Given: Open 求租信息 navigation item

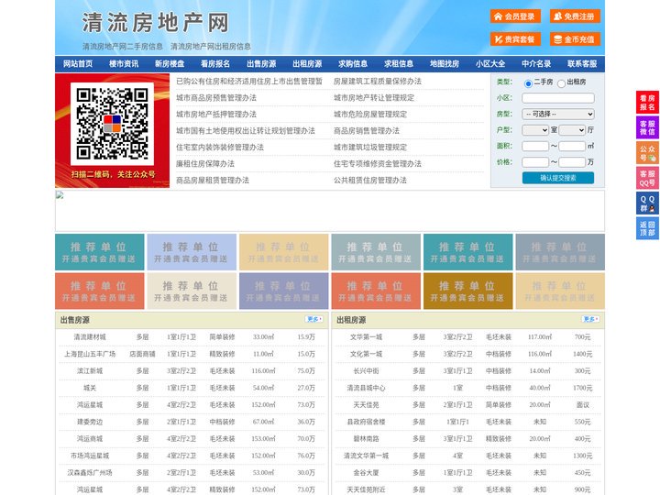Looking at the screenshot, I should [399, 64].
